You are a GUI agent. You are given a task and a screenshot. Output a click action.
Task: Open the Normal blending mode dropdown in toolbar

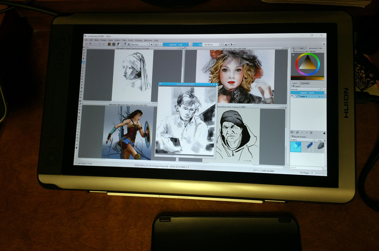(x=140, y=44)
